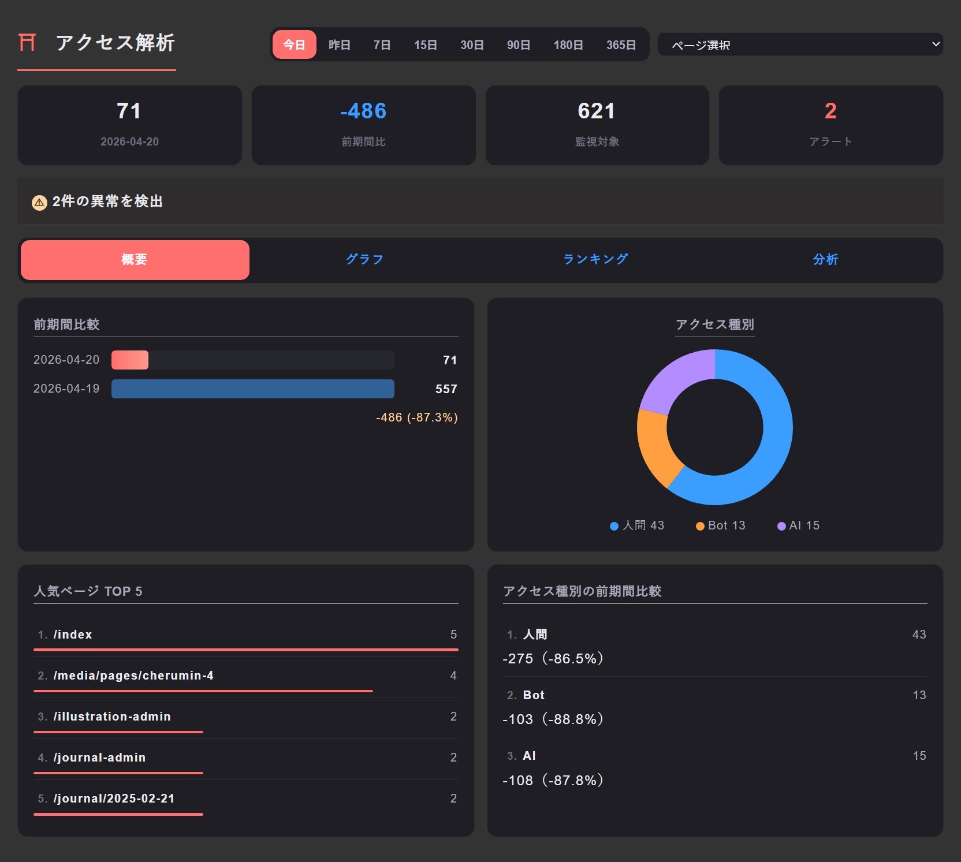Click the warning triangle alert icon

click(39, 203)
